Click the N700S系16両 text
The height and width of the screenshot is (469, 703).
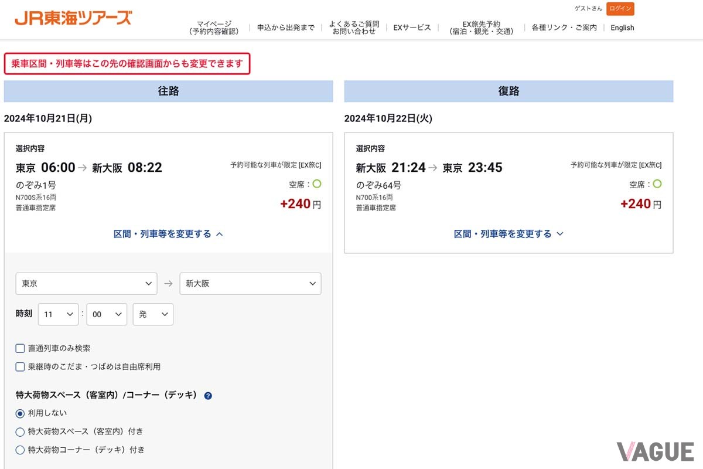[x=36, y=198]
